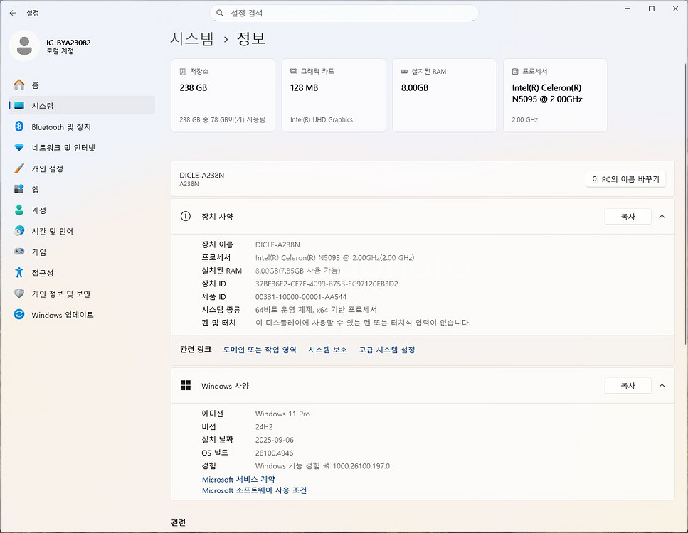Click the apps icon in sidebar

coord(19,189)
